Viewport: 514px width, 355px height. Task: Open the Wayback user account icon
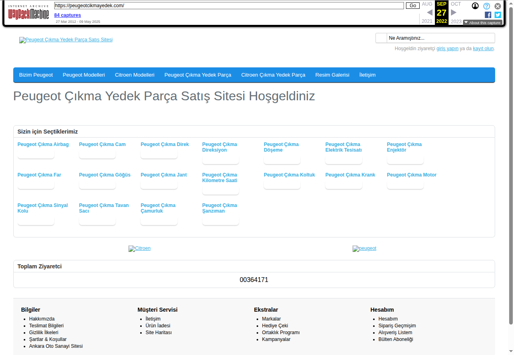coord(475,6)
